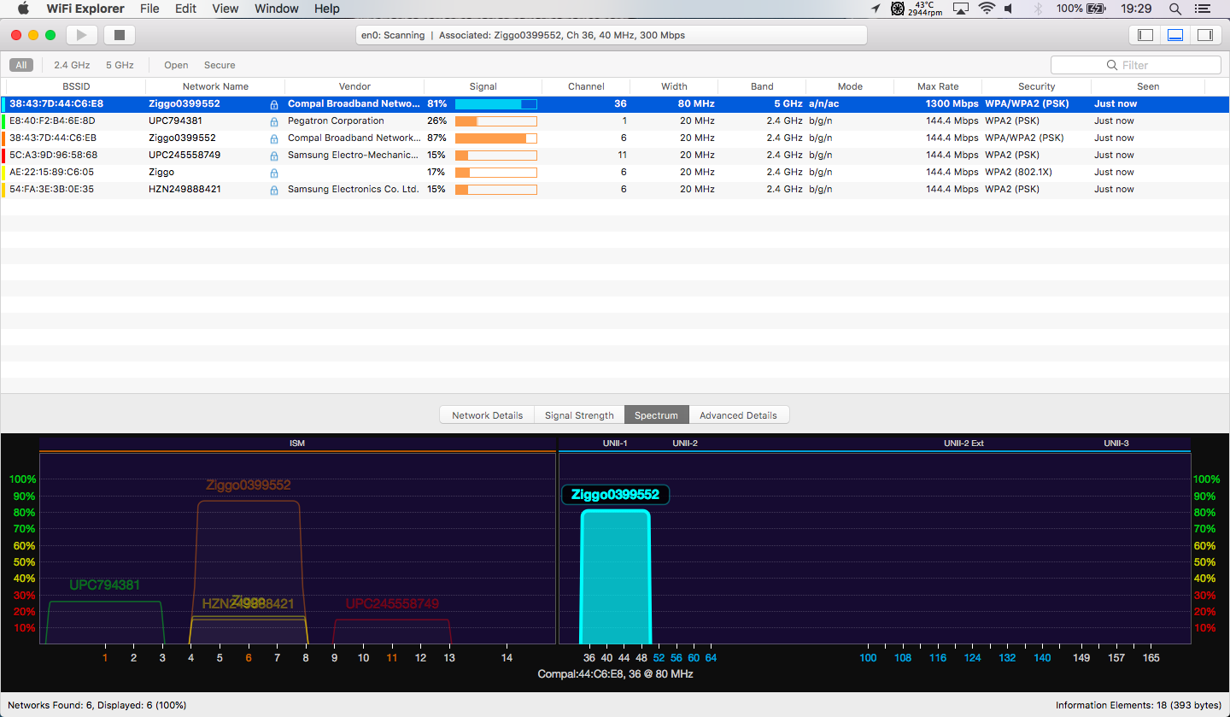Click the lock icon for UPC794381
The image size is (1230, 717).
274,121
